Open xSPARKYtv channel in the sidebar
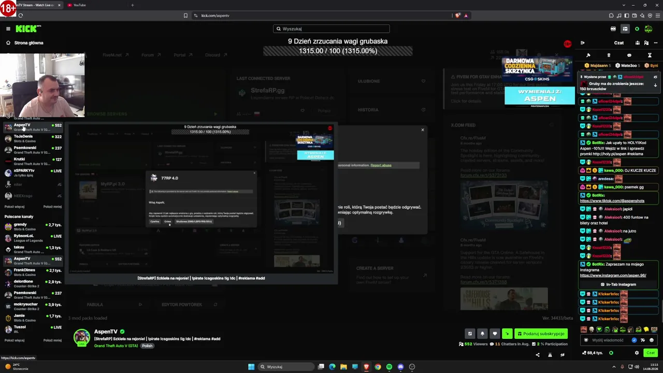This screenshot has width=663, height=373. coord(32,173)
